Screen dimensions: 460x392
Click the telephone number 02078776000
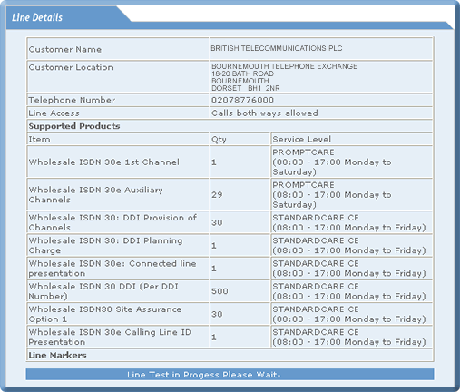[x=242, y=100]
